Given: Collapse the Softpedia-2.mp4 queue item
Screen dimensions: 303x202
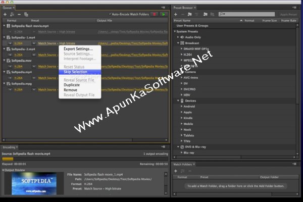Looking at the screenshot, I should point(4,49).
